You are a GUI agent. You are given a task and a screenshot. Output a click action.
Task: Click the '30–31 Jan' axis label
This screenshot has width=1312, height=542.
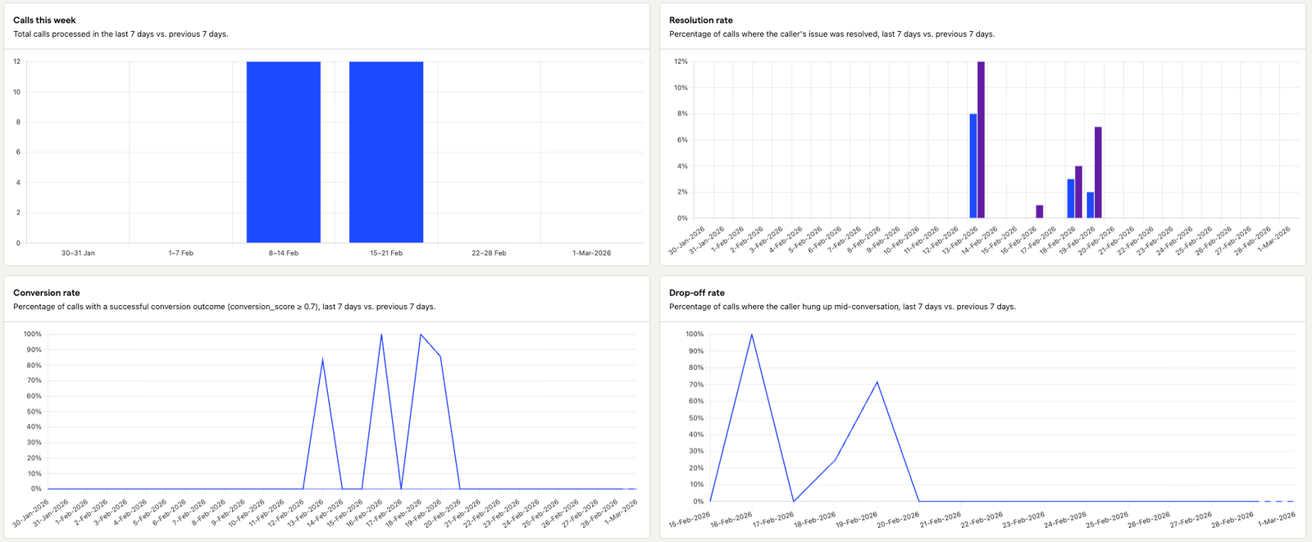[78, 253]
